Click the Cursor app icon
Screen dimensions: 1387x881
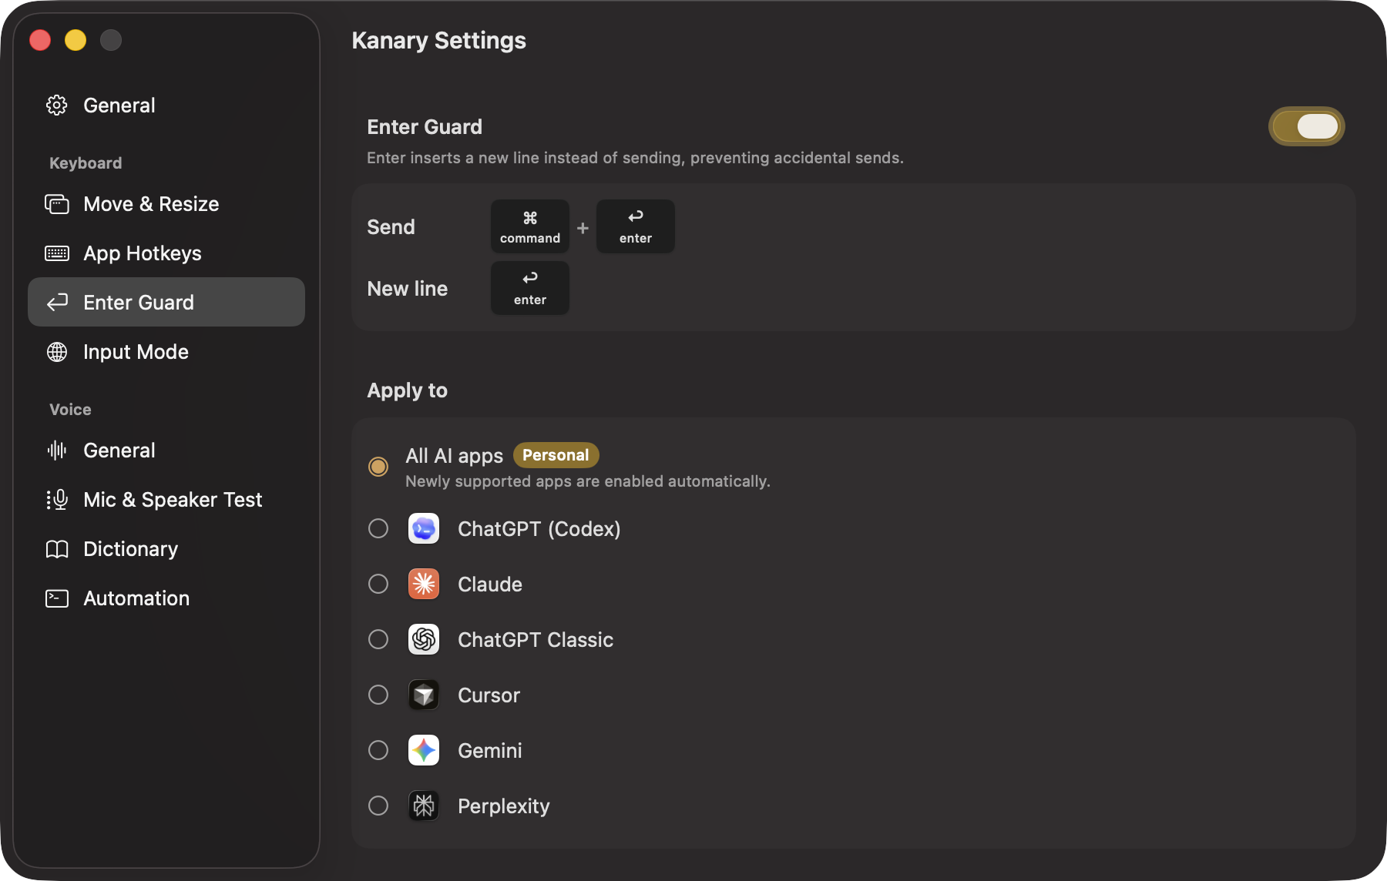click(424, 695)
